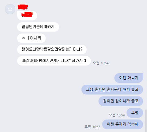
Task: Click the '오전 10:55' timestamp at bottom
Action: pos(92,127)
